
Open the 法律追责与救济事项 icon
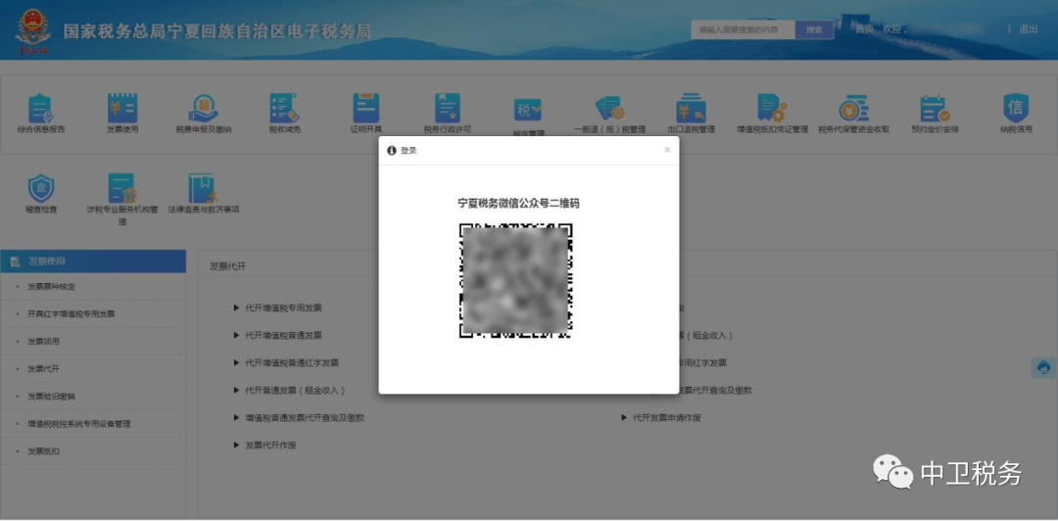203,188
